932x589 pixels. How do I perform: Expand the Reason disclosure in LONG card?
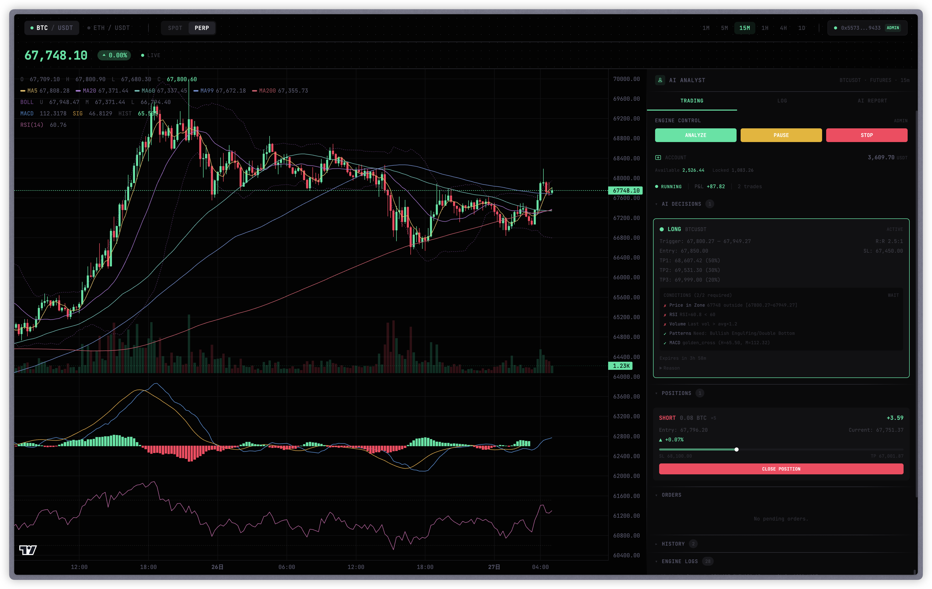[x=670, y=368]
